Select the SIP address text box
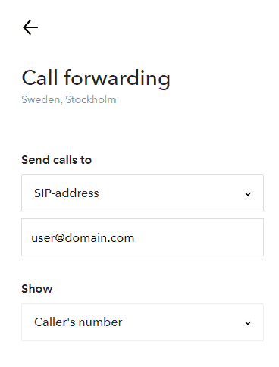279x367 pixels. coord(143,237)
